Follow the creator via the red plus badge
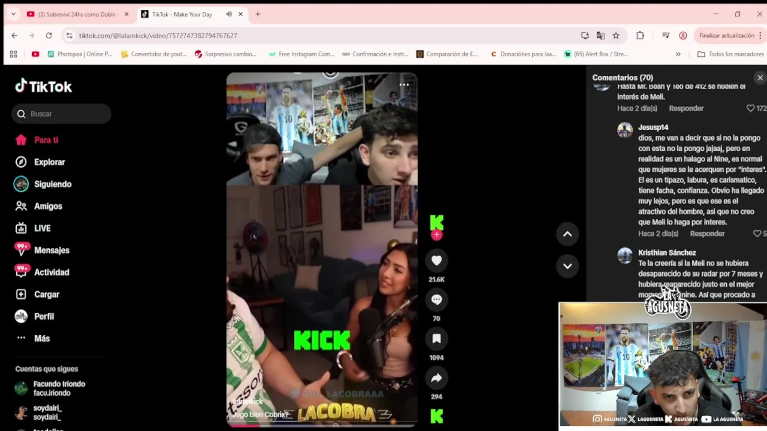Viewport: 767px width, 431px height. [x=436, y=235]
